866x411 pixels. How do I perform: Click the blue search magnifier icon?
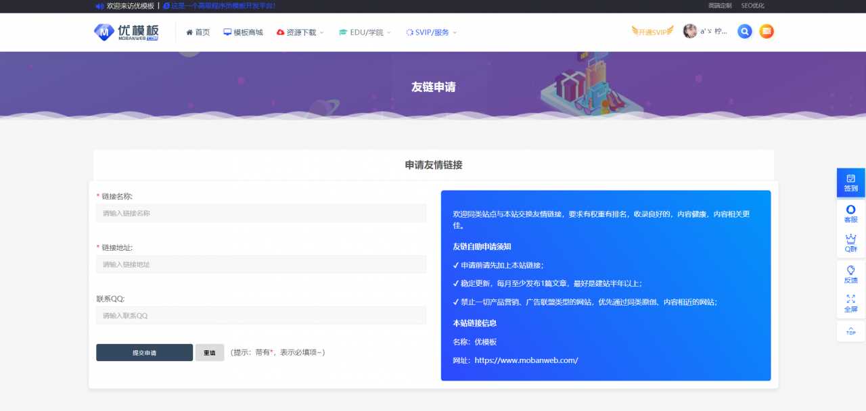tap(744, 31)
